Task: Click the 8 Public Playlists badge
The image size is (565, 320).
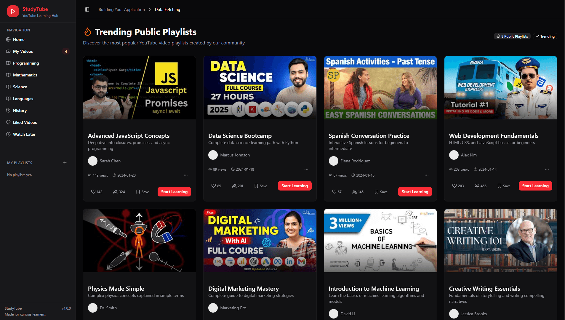Action: 512,36
